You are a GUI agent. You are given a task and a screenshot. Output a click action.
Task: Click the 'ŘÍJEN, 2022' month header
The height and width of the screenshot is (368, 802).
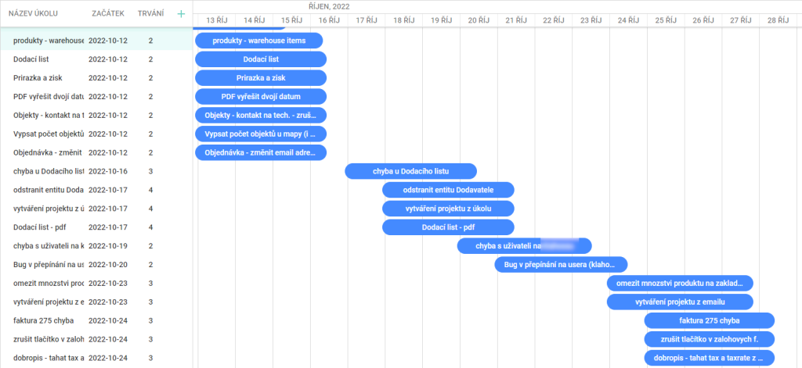[329, 6]
